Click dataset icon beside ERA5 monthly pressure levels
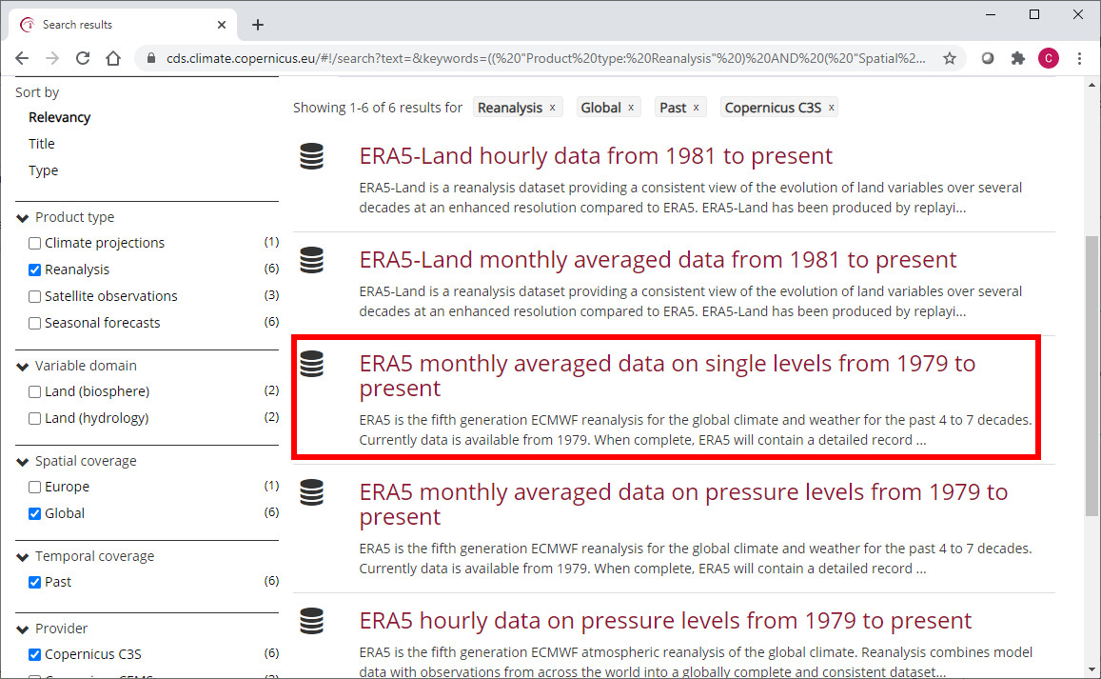 point(312,492)
